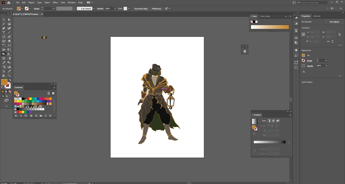Viewport: 345px width, 184px height.
Task: Click the Fill swatch in Appearance
Action: tap(303, 55)
